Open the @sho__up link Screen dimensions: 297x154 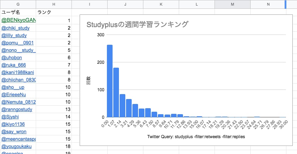13,87
